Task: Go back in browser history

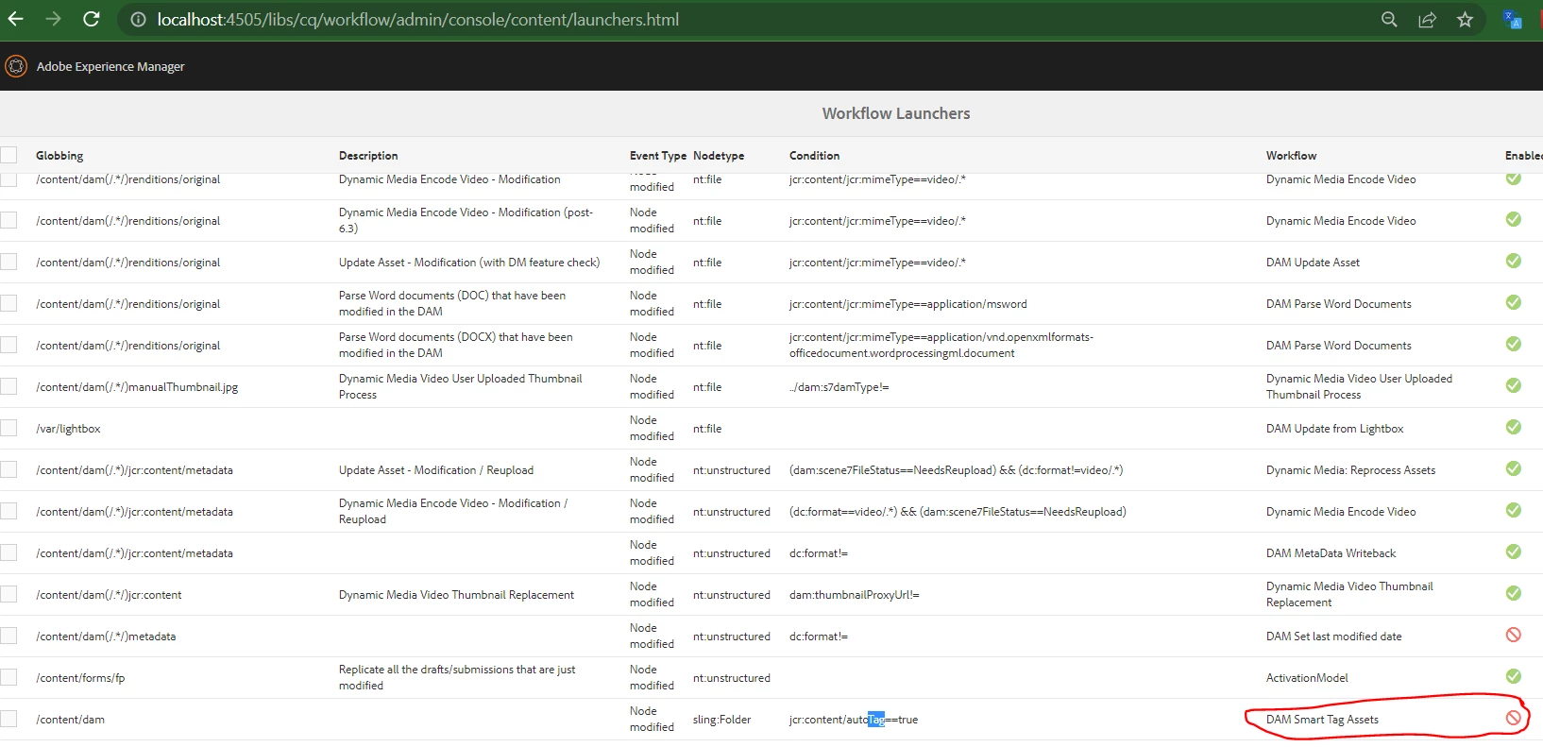Action: point(16,19)
